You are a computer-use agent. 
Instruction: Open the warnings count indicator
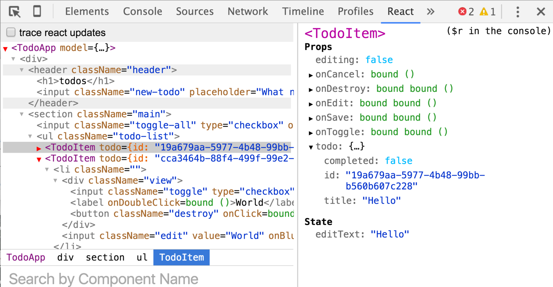pyautogui.click(x=488, y=12)
